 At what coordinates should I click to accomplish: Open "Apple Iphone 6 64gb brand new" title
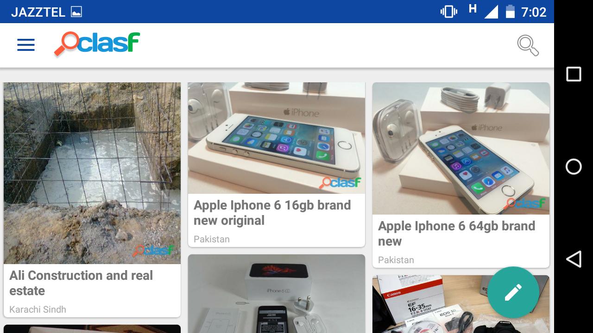(457, 234)
